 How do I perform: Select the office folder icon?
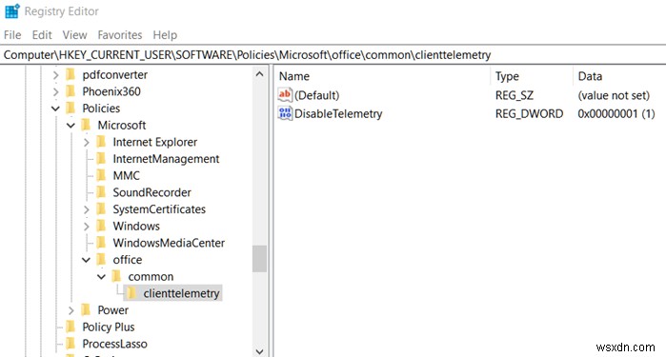click(x=101, y=259)
